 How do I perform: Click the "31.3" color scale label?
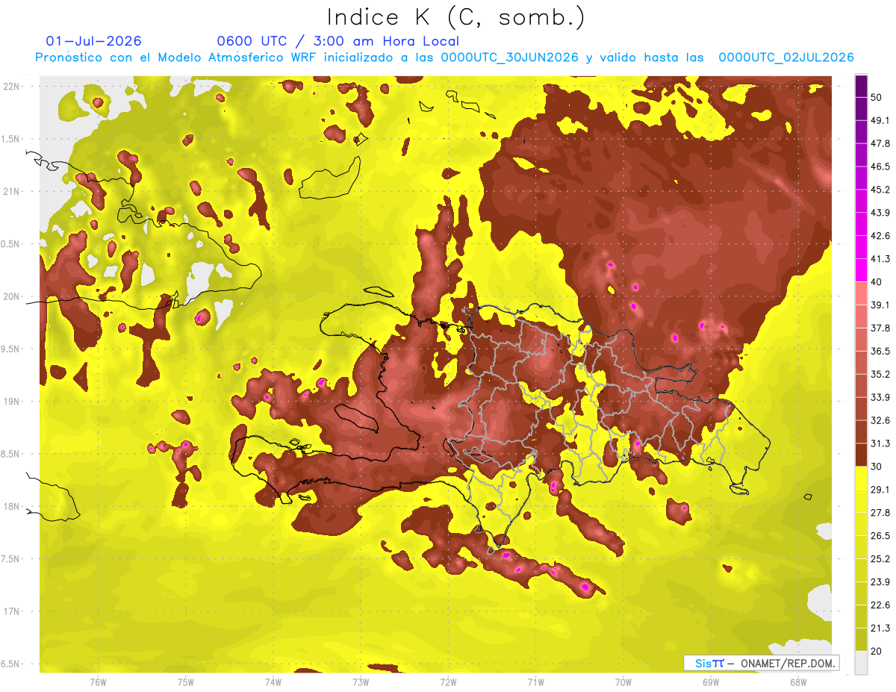point(880,443)
